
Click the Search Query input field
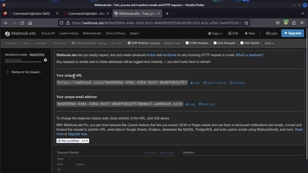(24, 60)
